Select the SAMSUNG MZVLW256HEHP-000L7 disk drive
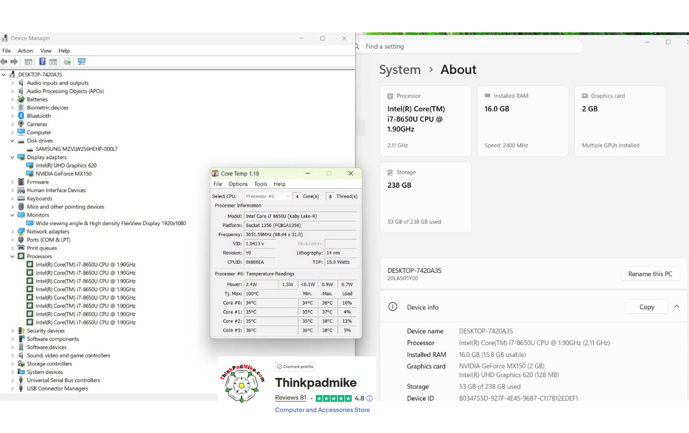Screen dimensions: 689x433 76,149
